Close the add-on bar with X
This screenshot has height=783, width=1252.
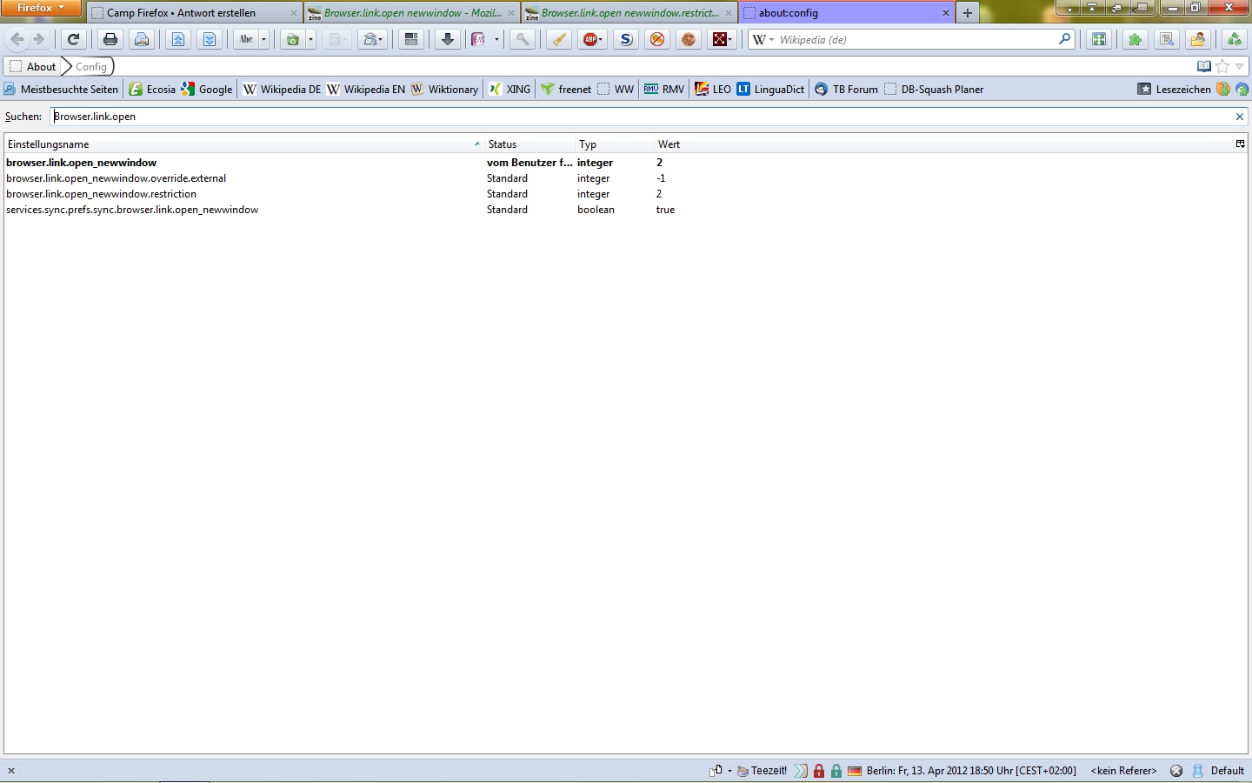pos(11,771)
